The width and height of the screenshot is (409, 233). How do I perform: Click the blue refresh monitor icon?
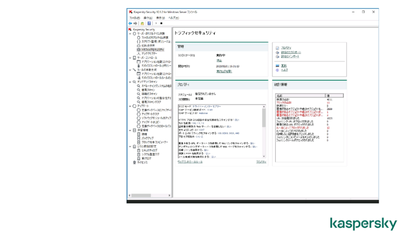point(277,66)
